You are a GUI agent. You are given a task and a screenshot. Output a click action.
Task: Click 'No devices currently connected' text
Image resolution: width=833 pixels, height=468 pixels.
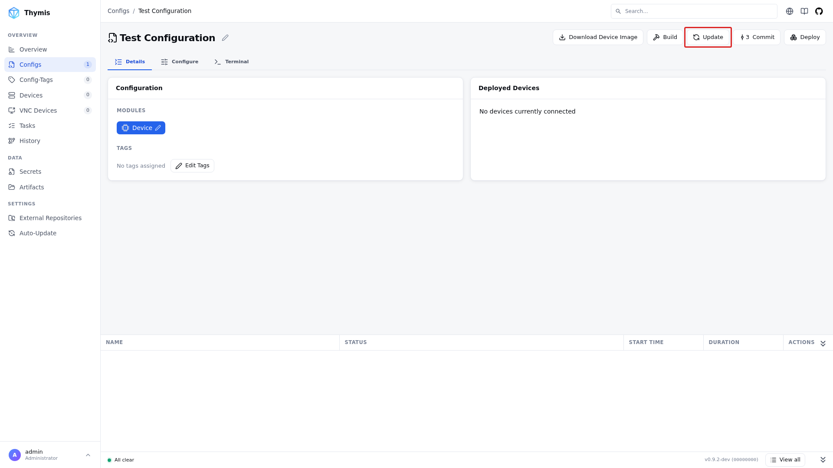coord(527,111)
